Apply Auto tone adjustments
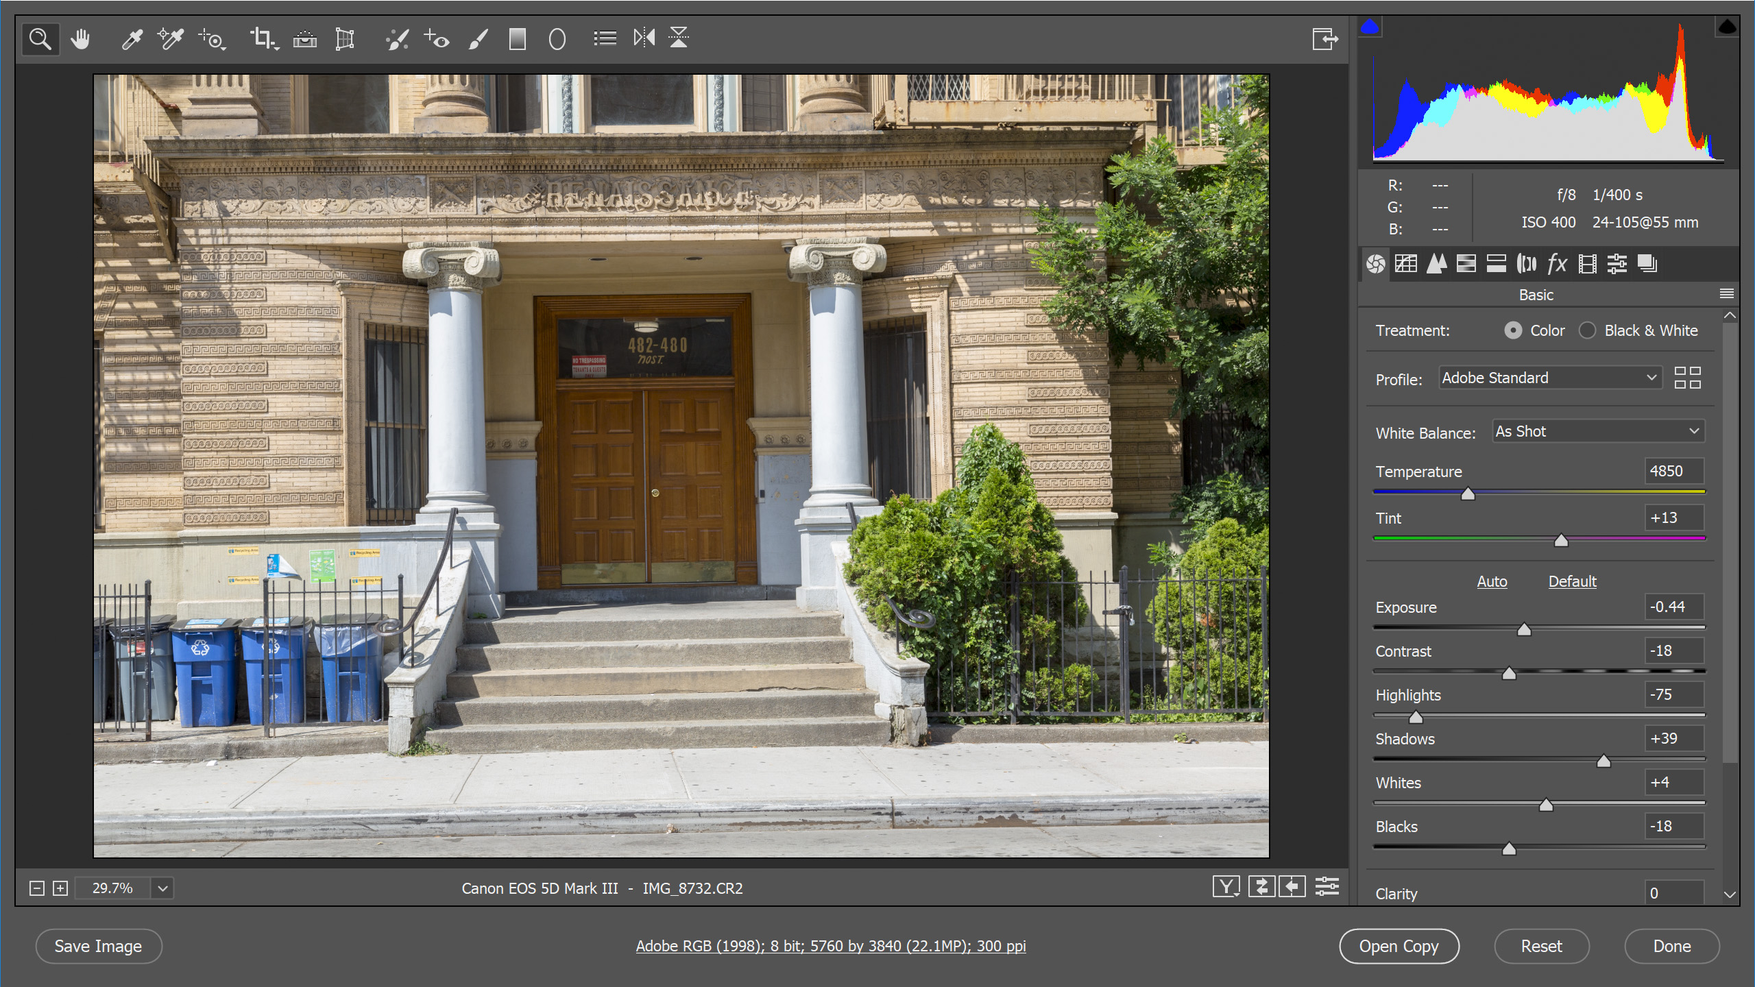The height and width of the screenshot is (987, 1755). 1492,581
